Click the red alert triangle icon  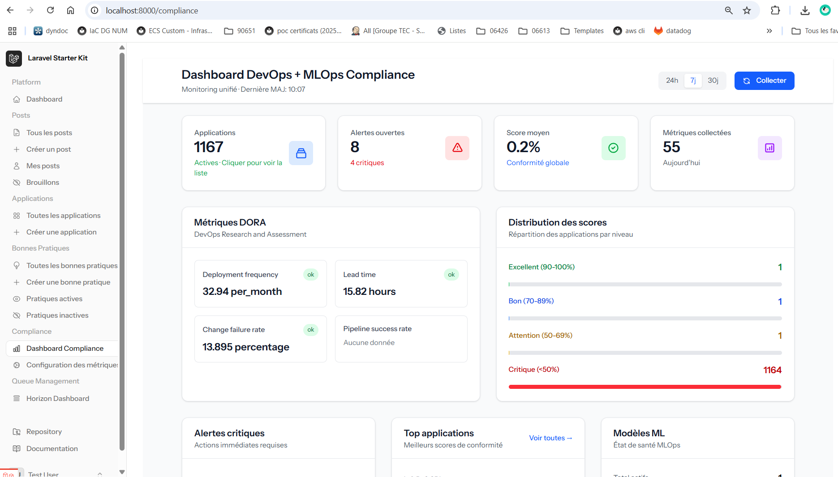[457, 148]
